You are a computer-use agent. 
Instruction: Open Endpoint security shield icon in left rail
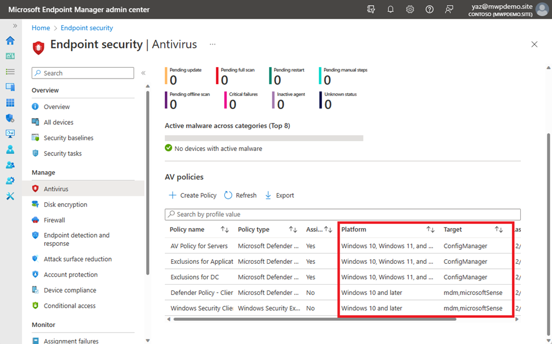click(x=10, y=118)
